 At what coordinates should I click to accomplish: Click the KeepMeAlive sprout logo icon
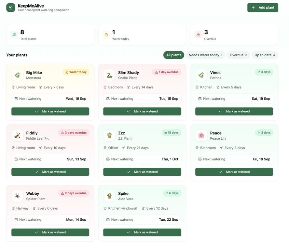[11, 7]
